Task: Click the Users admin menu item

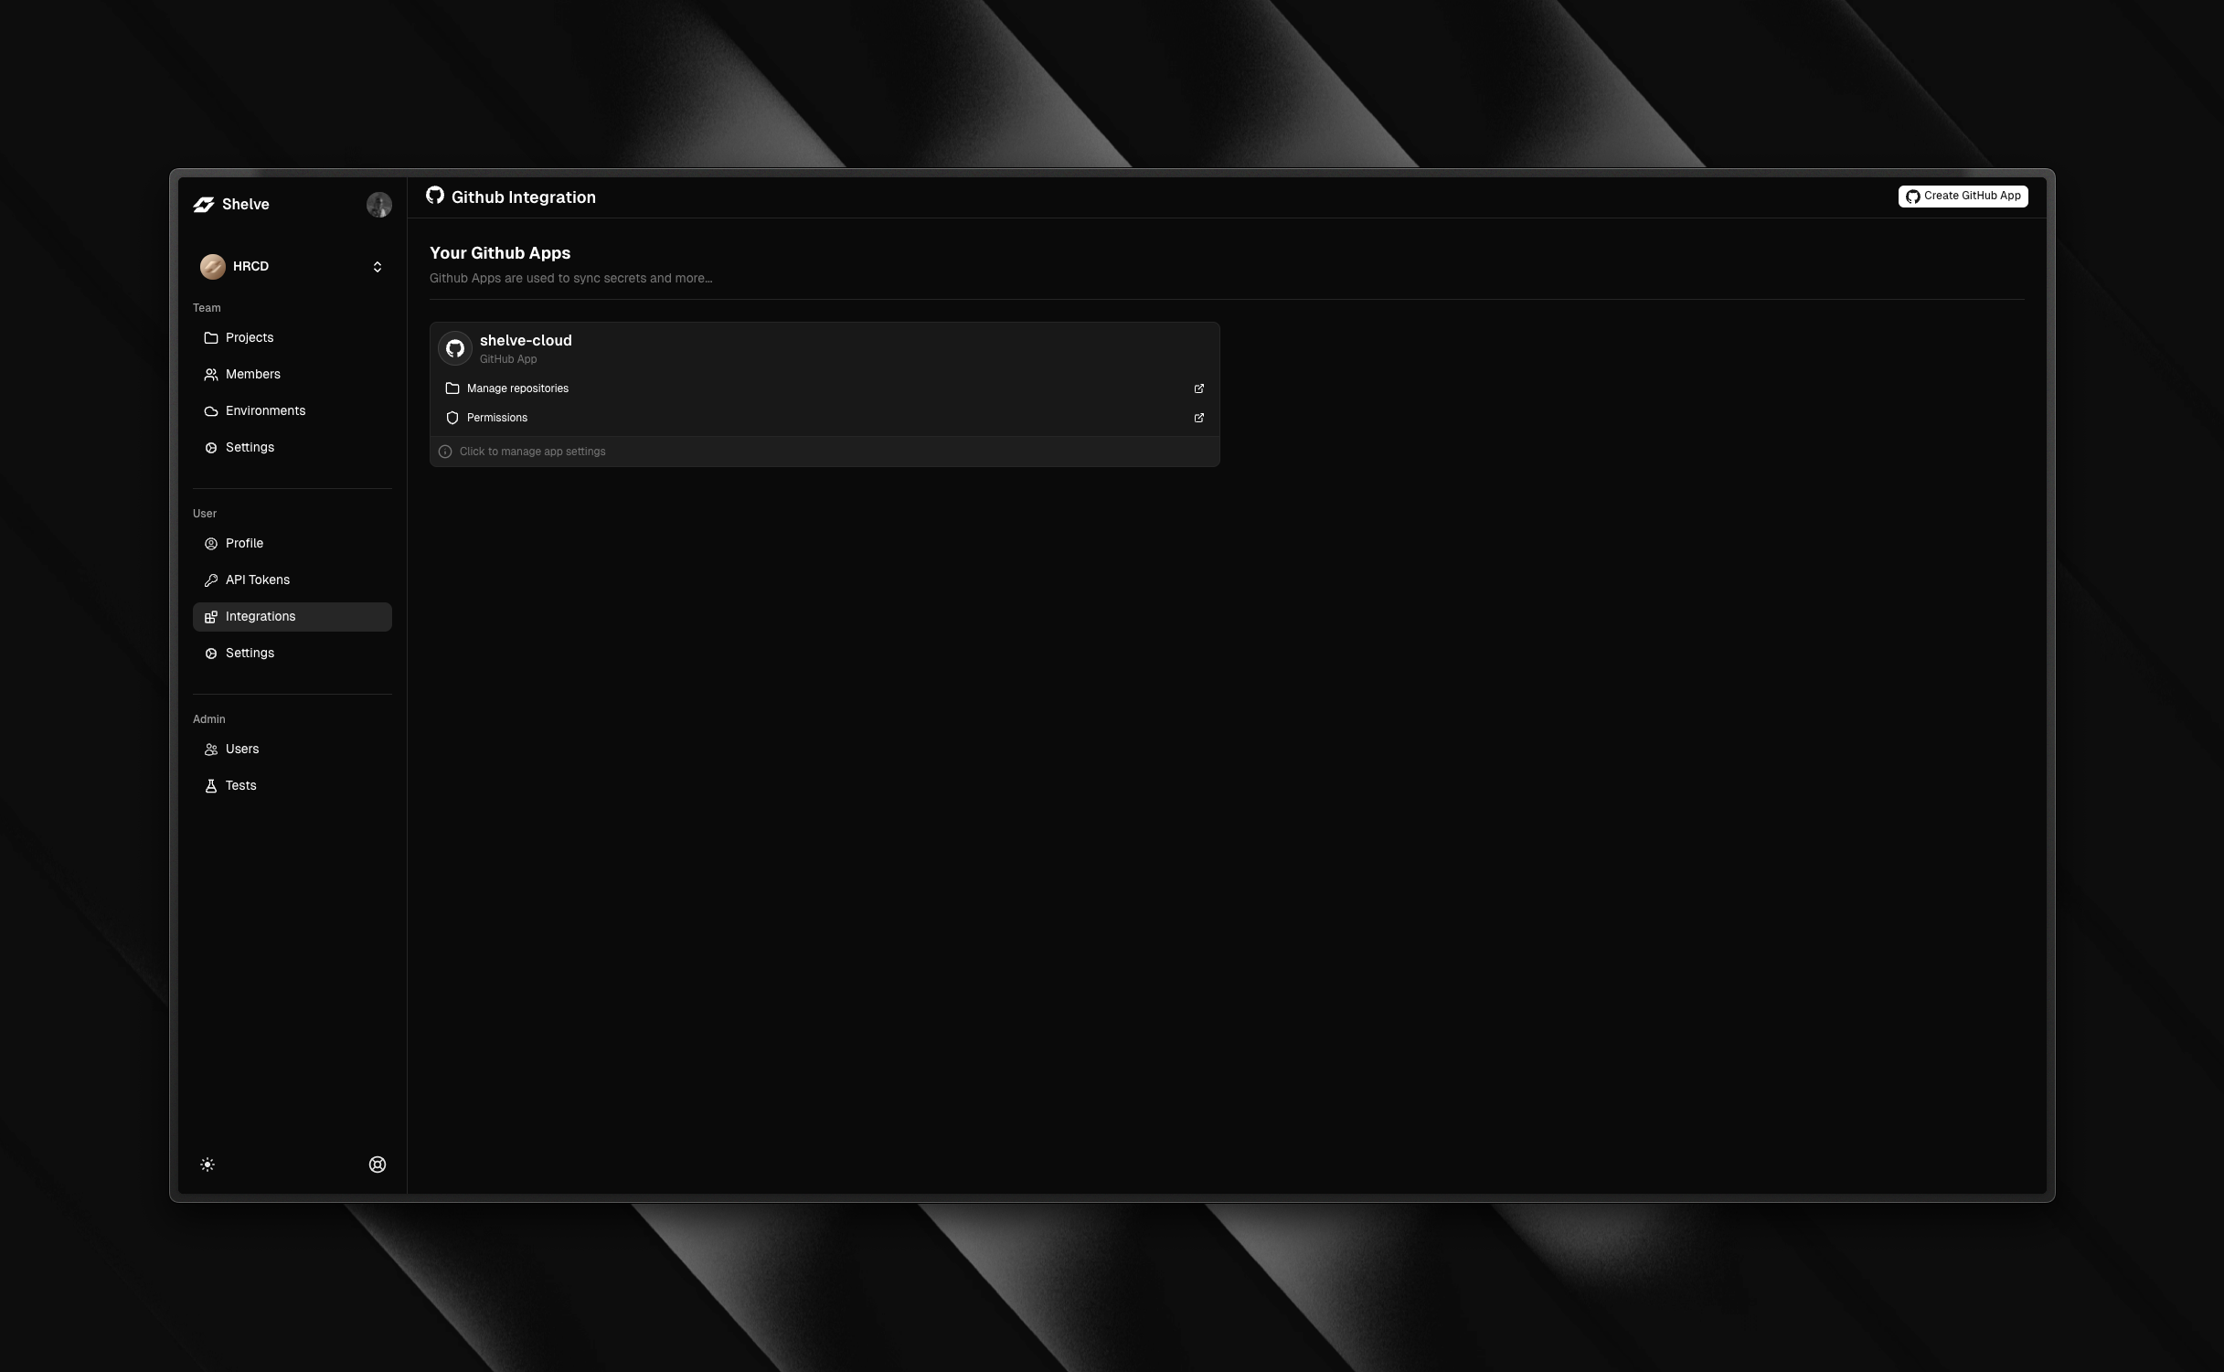Action: pyautogui.click(x=241, y=748)
